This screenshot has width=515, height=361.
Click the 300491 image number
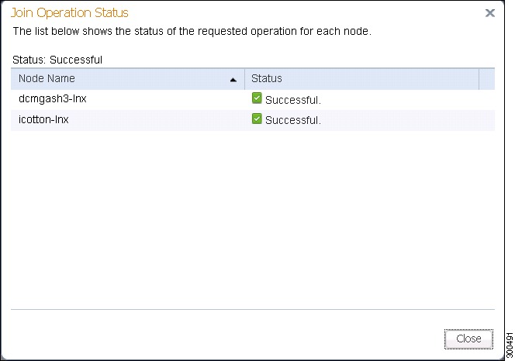pos(510,345)
